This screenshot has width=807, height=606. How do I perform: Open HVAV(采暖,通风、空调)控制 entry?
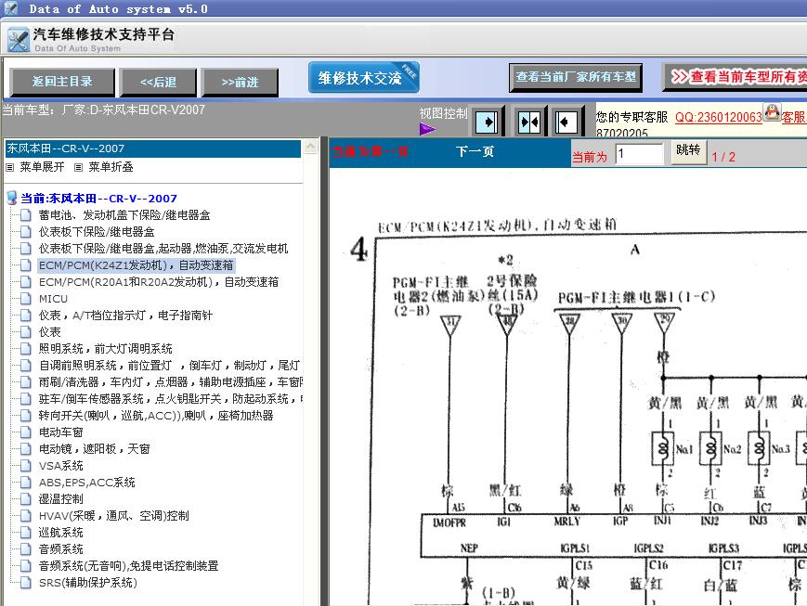coord(113,516)
